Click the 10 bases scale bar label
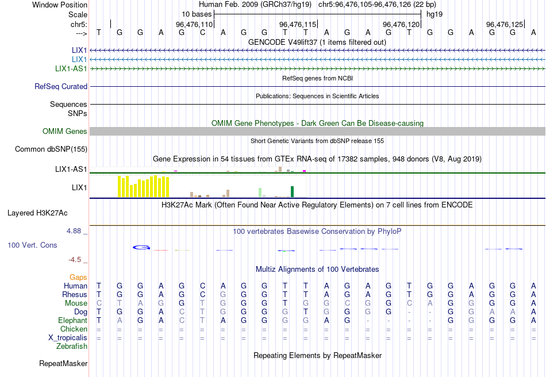 pos(197,14)
